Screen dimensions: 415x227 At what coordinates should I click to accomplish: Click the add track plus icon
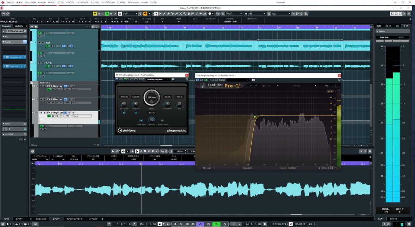32,27
